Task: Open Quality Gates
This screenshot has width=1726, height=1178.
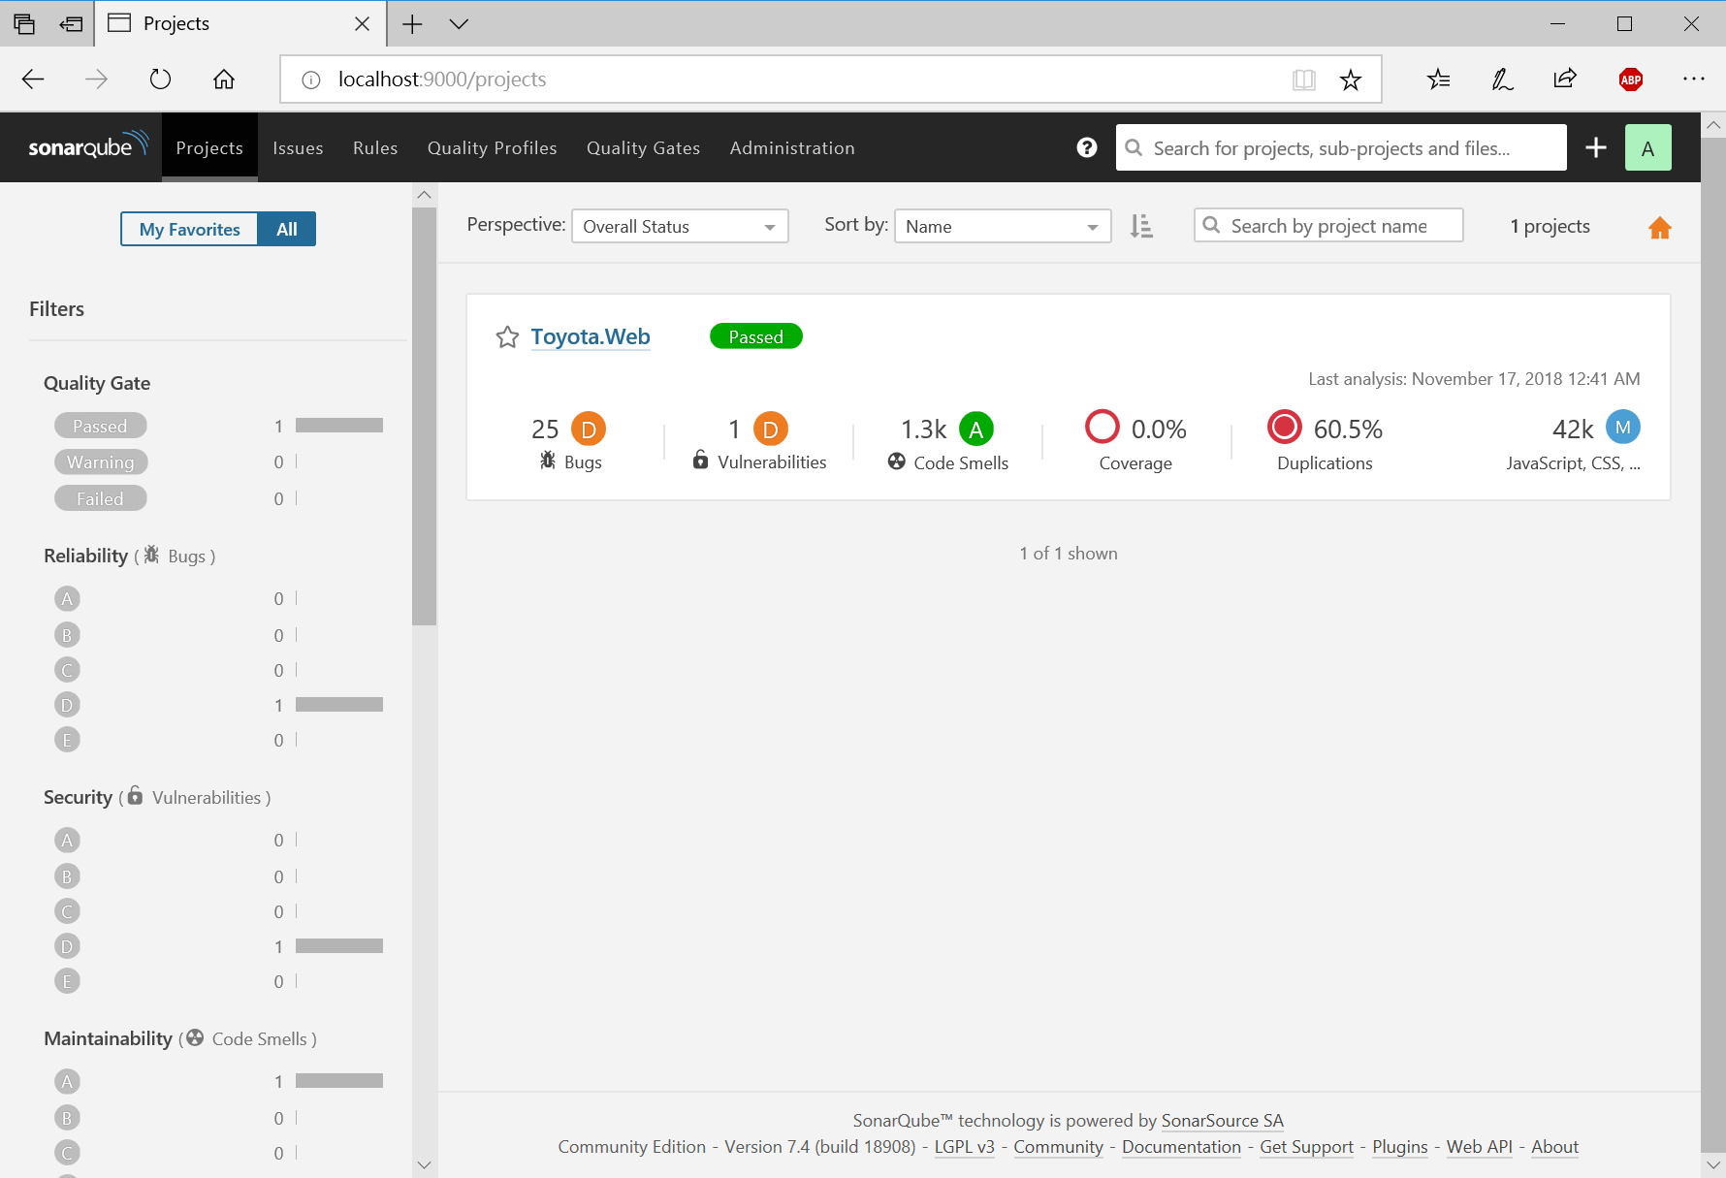Action: (643, 147)
